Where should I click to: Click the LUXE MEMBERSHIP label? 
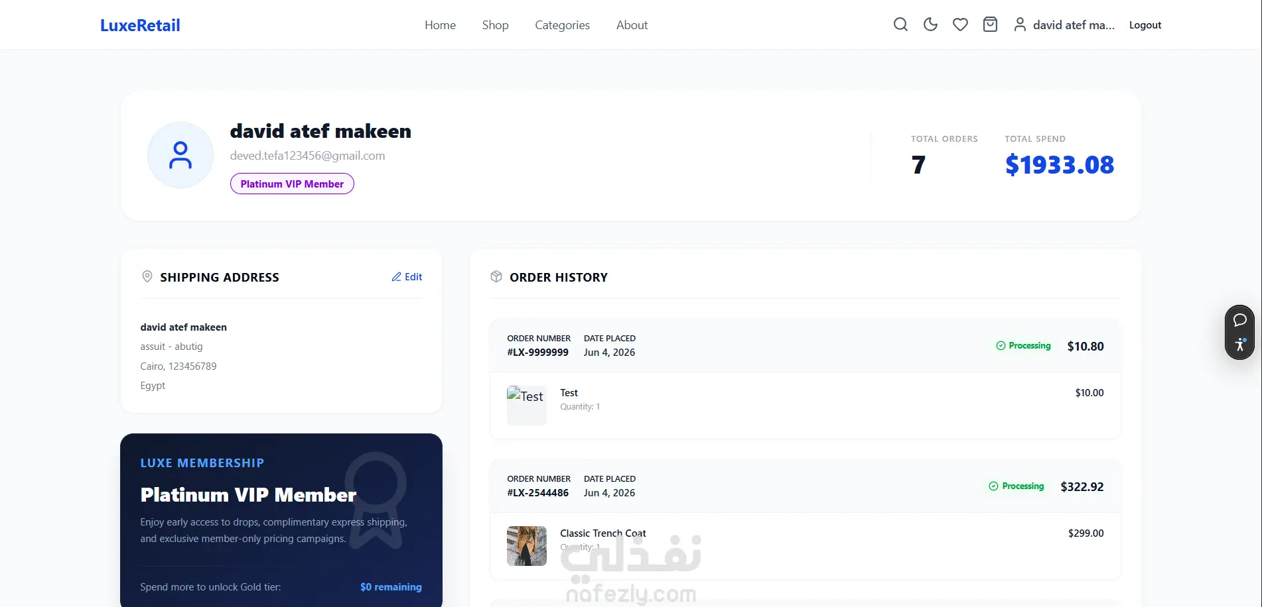pyautogui.click(x=202, y=463)
